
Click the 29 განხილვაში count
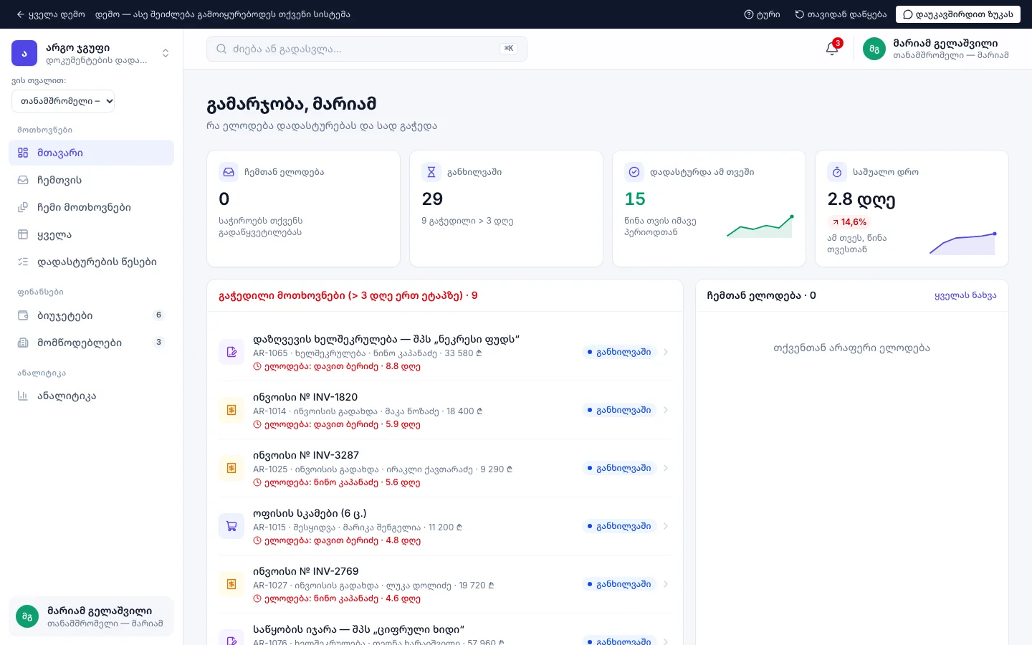point(432,199)
